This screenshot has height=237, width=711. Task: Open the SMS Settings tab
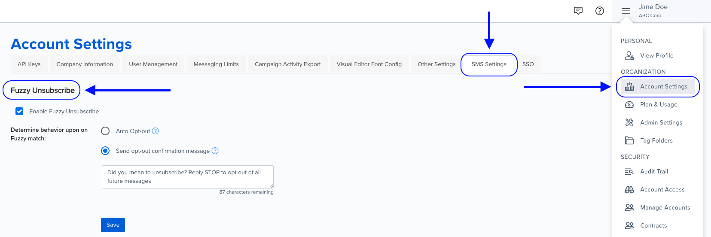coord(488,64)
